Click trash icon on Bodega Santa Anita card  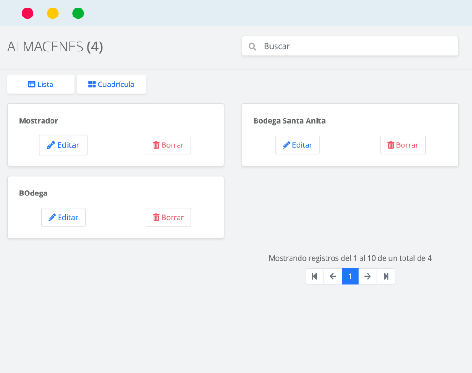(x=391, y=145)
